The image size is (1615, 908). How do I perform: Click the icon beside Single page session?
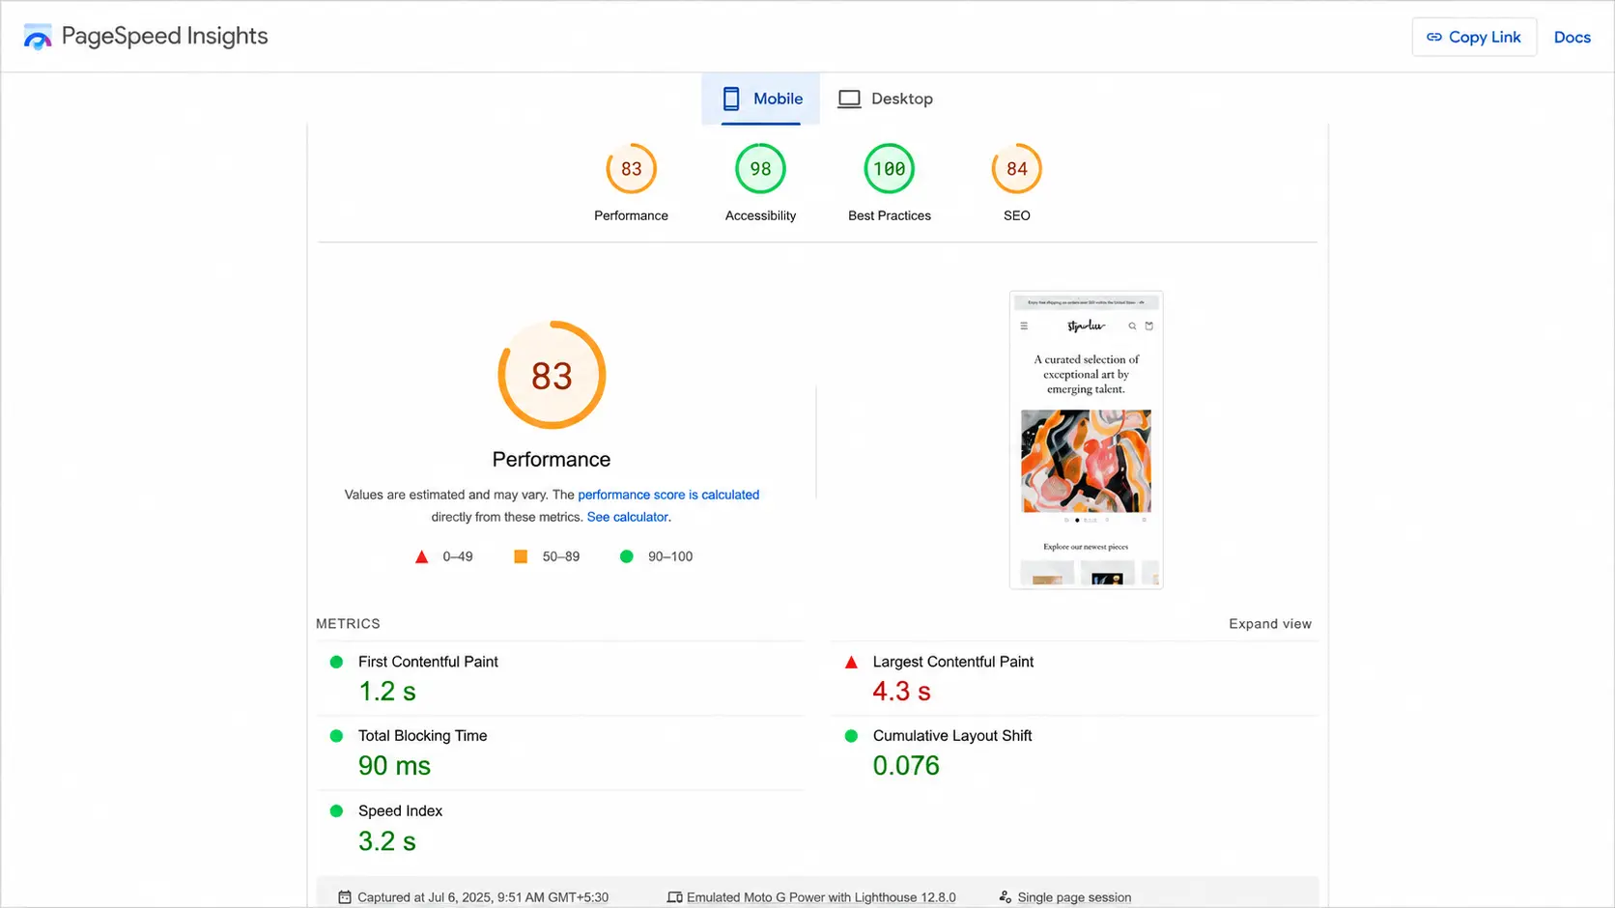tap(1005, 897)
